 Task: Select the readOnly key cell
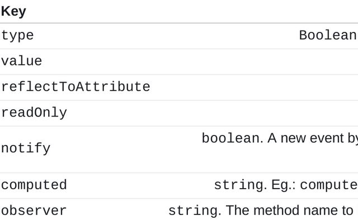[34, 113]
